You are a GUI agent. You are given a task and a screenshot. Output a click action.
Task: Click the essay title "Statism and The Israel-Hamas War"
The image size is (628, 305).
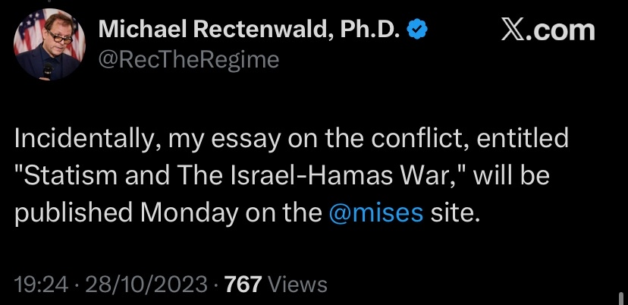click(231, 175)
